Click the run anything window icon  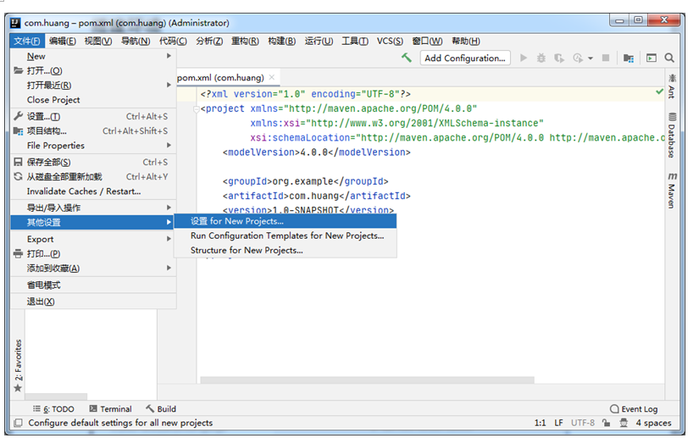(652, 58)
